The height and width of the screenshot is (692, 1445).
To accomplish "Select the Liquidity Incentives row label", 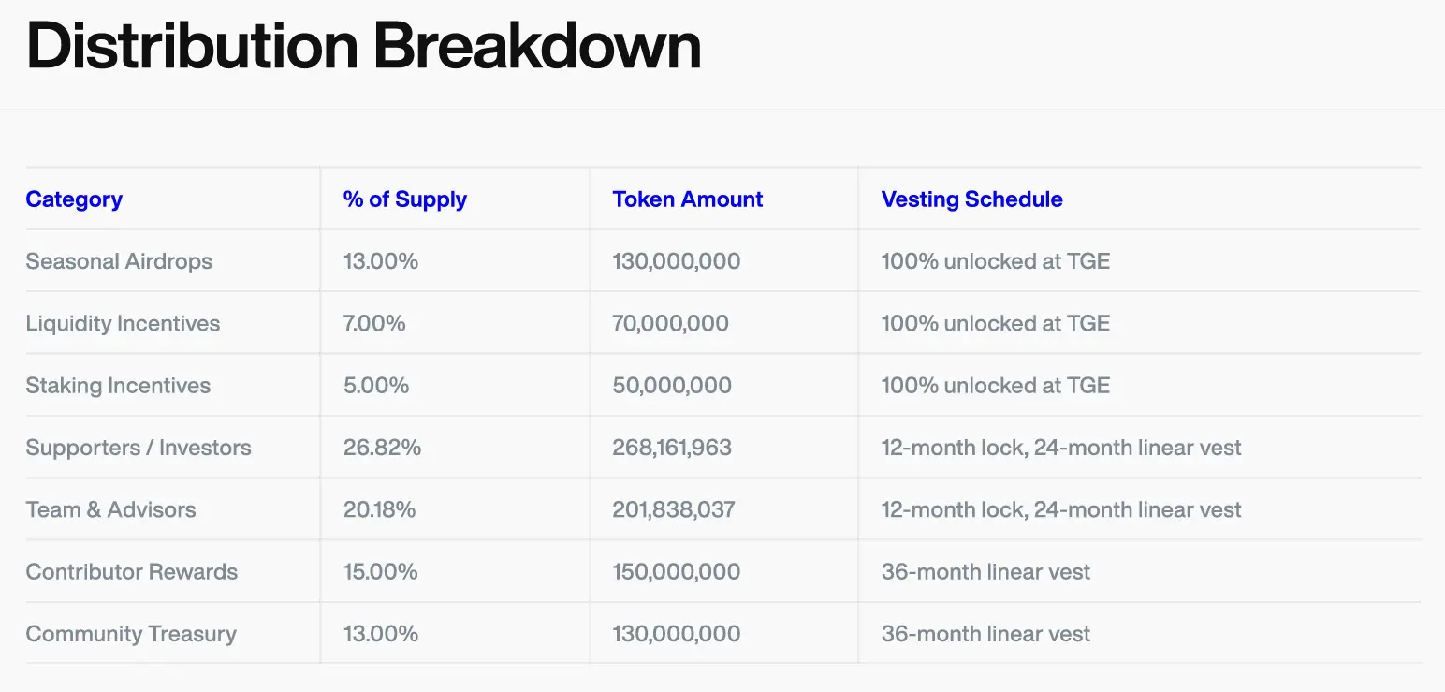I will pyautogui.click(x=123, y=324).
